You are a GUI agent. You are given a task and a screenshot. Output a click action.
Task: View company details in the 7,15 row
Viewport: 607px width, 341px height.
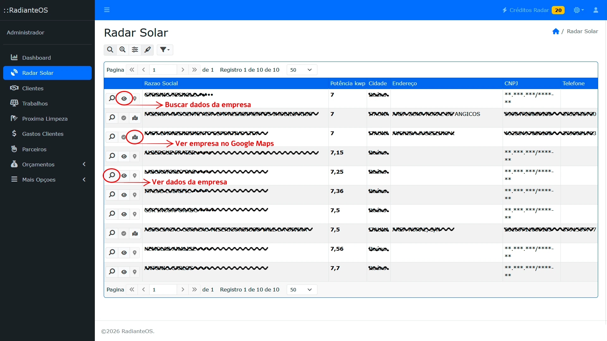tap(112, 156)
